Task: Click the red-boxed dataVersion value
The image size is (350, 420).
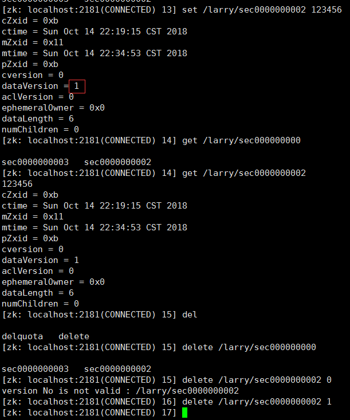Action: click(77, 86)
